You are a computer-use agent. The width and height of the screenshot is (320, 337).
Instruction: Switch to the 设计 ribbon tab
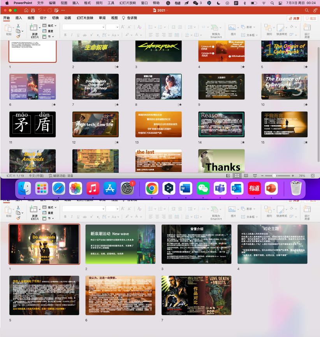click(x=43, y=18)
